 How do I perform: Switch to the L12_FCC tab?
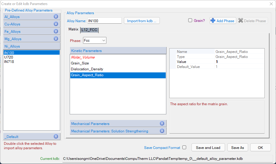point(89,30)
